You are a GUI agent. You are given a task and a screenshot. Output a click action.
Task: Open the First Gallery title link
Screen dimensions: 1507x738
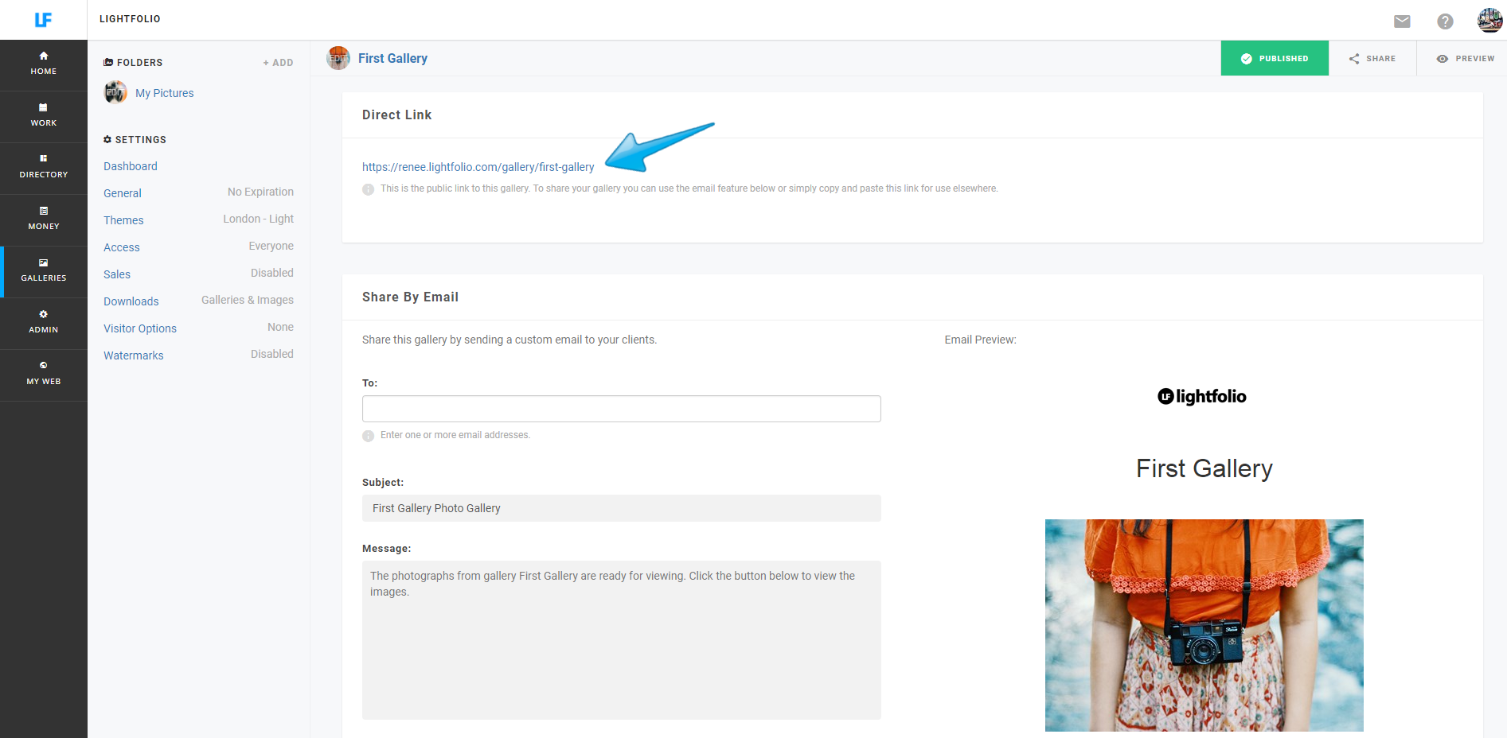pyautogui.click(x=392, y=58)
